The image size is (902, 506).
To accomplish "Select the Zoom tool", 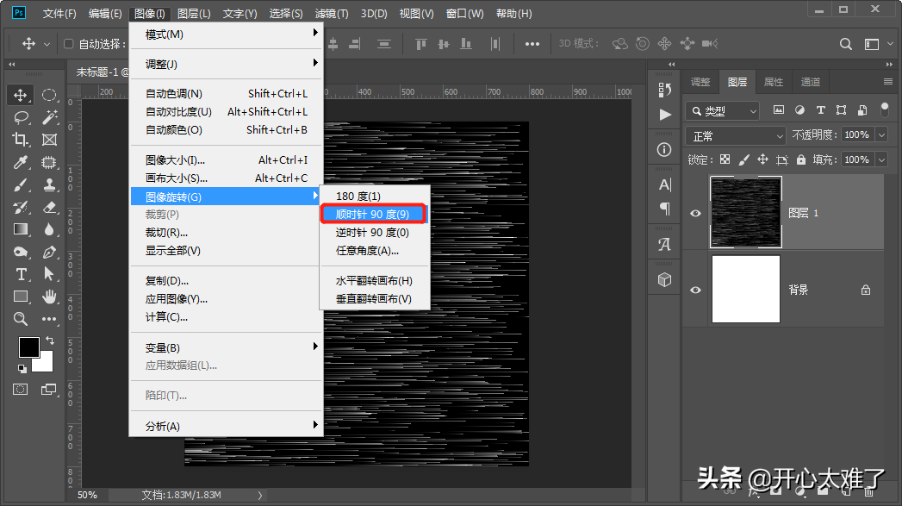I will pyautogui.click(x=20, y=319).
